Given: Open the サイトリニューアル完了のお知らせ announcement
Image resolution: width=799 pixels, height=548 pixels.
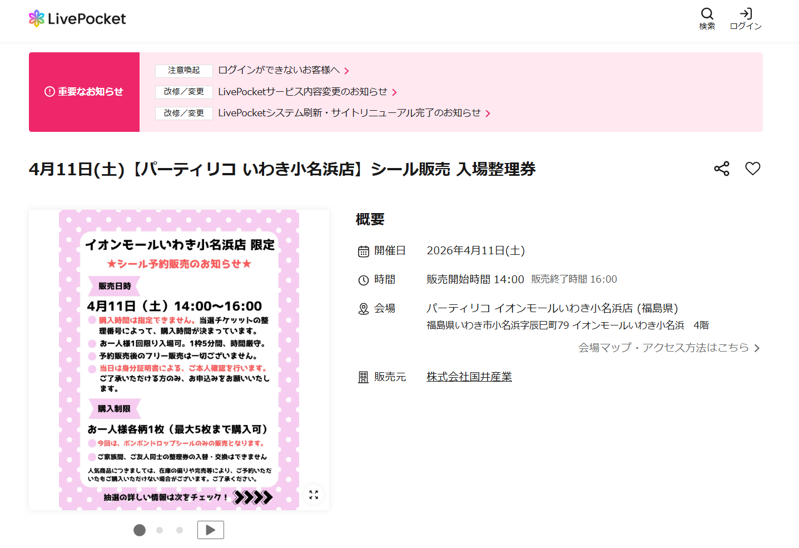Looking at the screenshot, I should tap(350, 113).
